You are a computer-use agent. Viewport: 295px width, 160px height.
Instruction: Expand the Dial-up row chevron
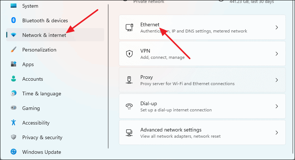[x=277, y=106]
